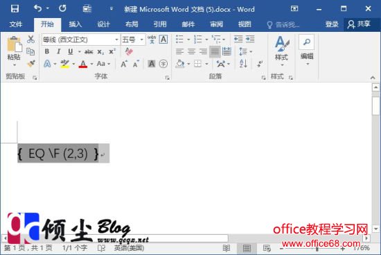This screenshot has height=255, width=381.
Task: Copy the selection
Action: pos(30,51)
